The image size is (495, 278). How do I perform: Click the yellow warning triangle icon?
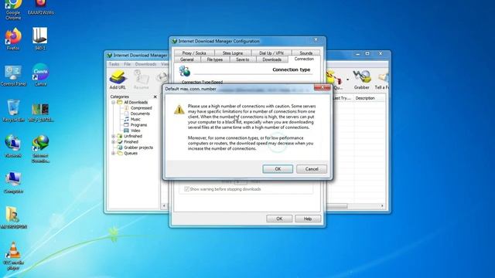(179, 110)
